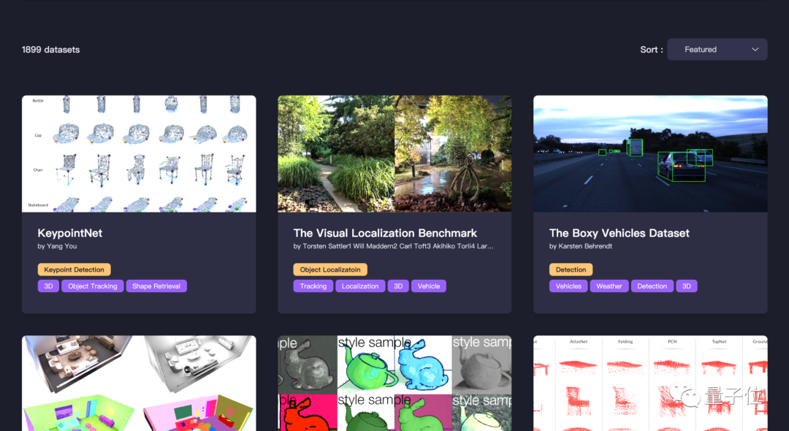Image resolution: width=789 pixels, height=431 pixels.
Task: Select the purple Vehicles tag
Action: click(568, 286)
